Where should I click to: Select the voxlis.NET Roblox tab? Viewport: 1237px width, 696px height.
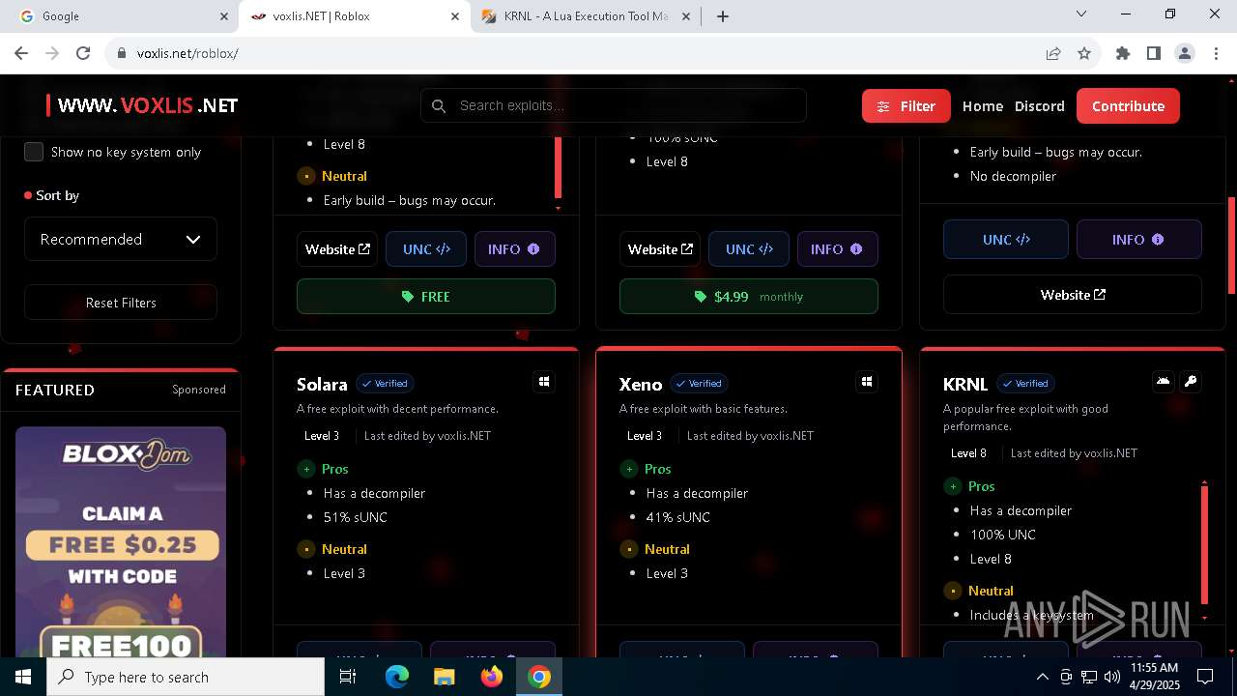[354, 16]
